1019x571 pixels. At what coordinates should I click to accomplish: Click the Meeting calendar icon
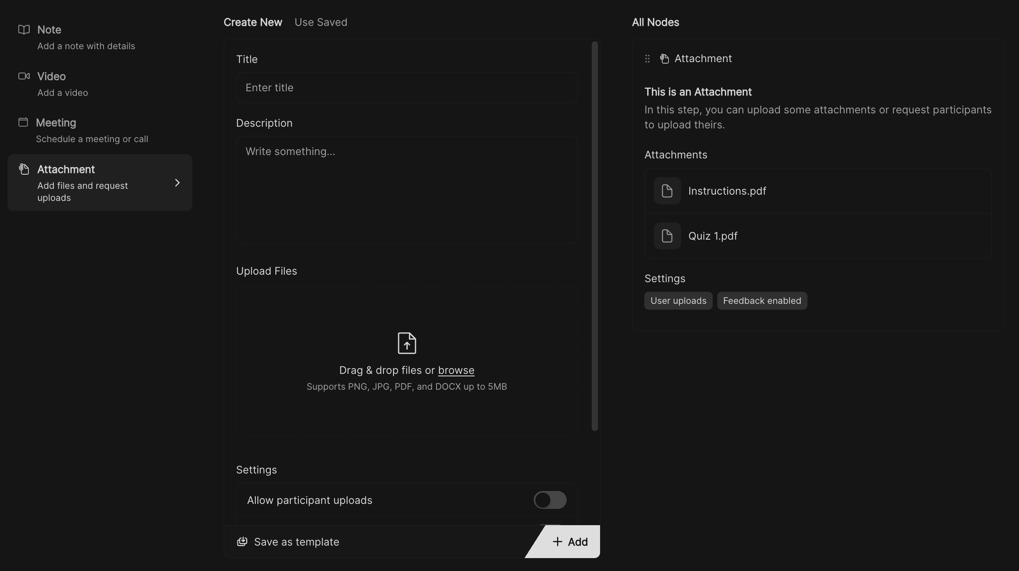(23, 122)
